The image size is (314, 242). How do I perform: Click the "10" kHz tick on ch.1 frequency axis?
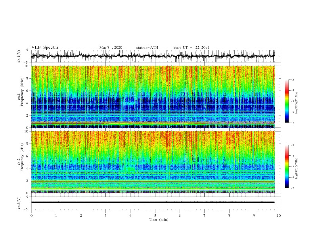coord(27,66)
